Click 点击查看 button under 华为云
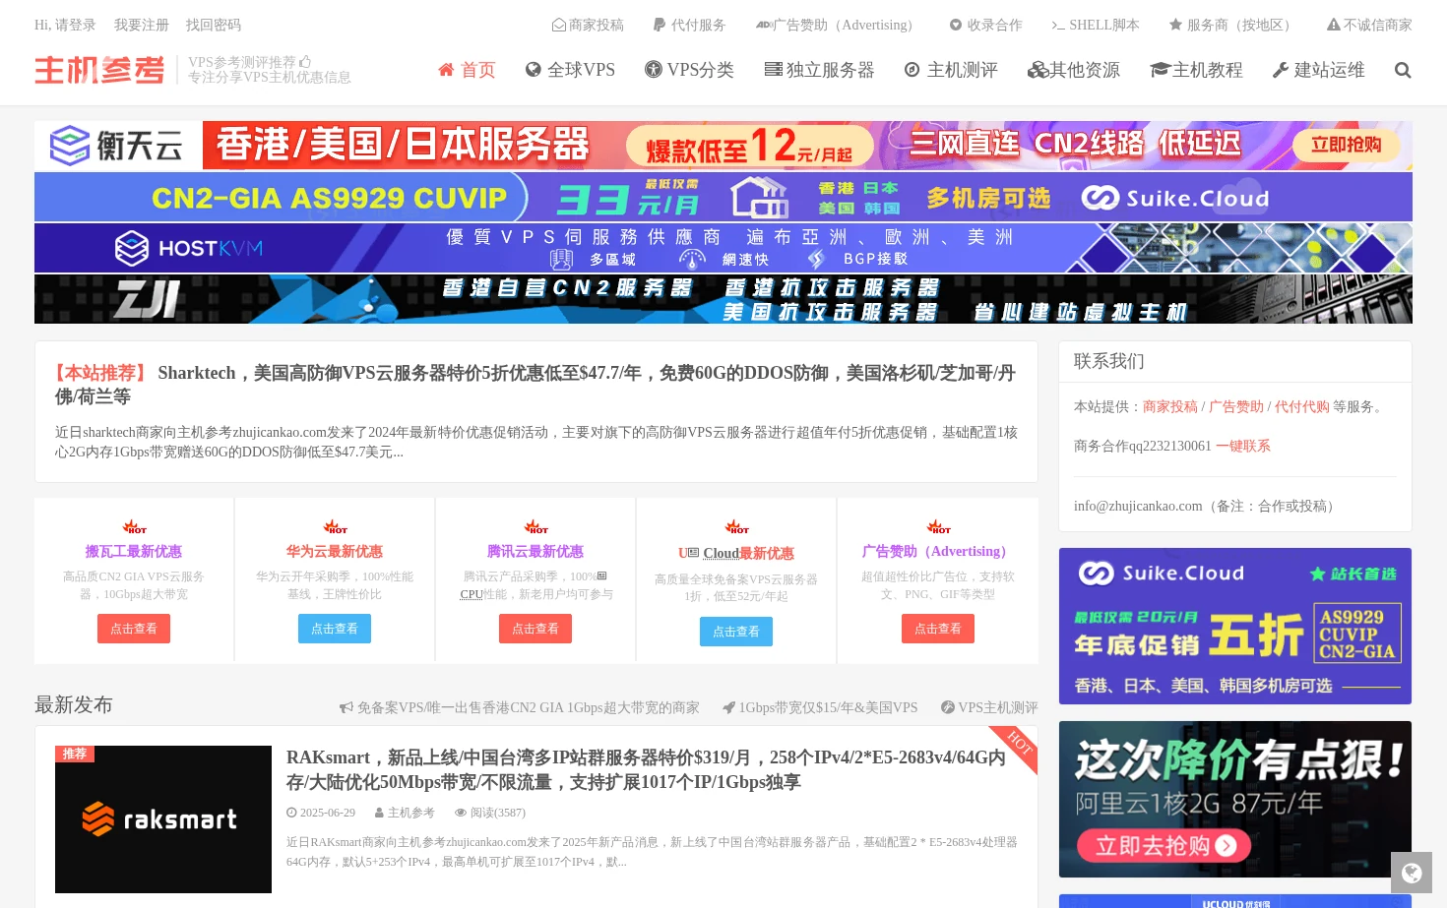The image size is (1447, 908). [x=335, y=629]
